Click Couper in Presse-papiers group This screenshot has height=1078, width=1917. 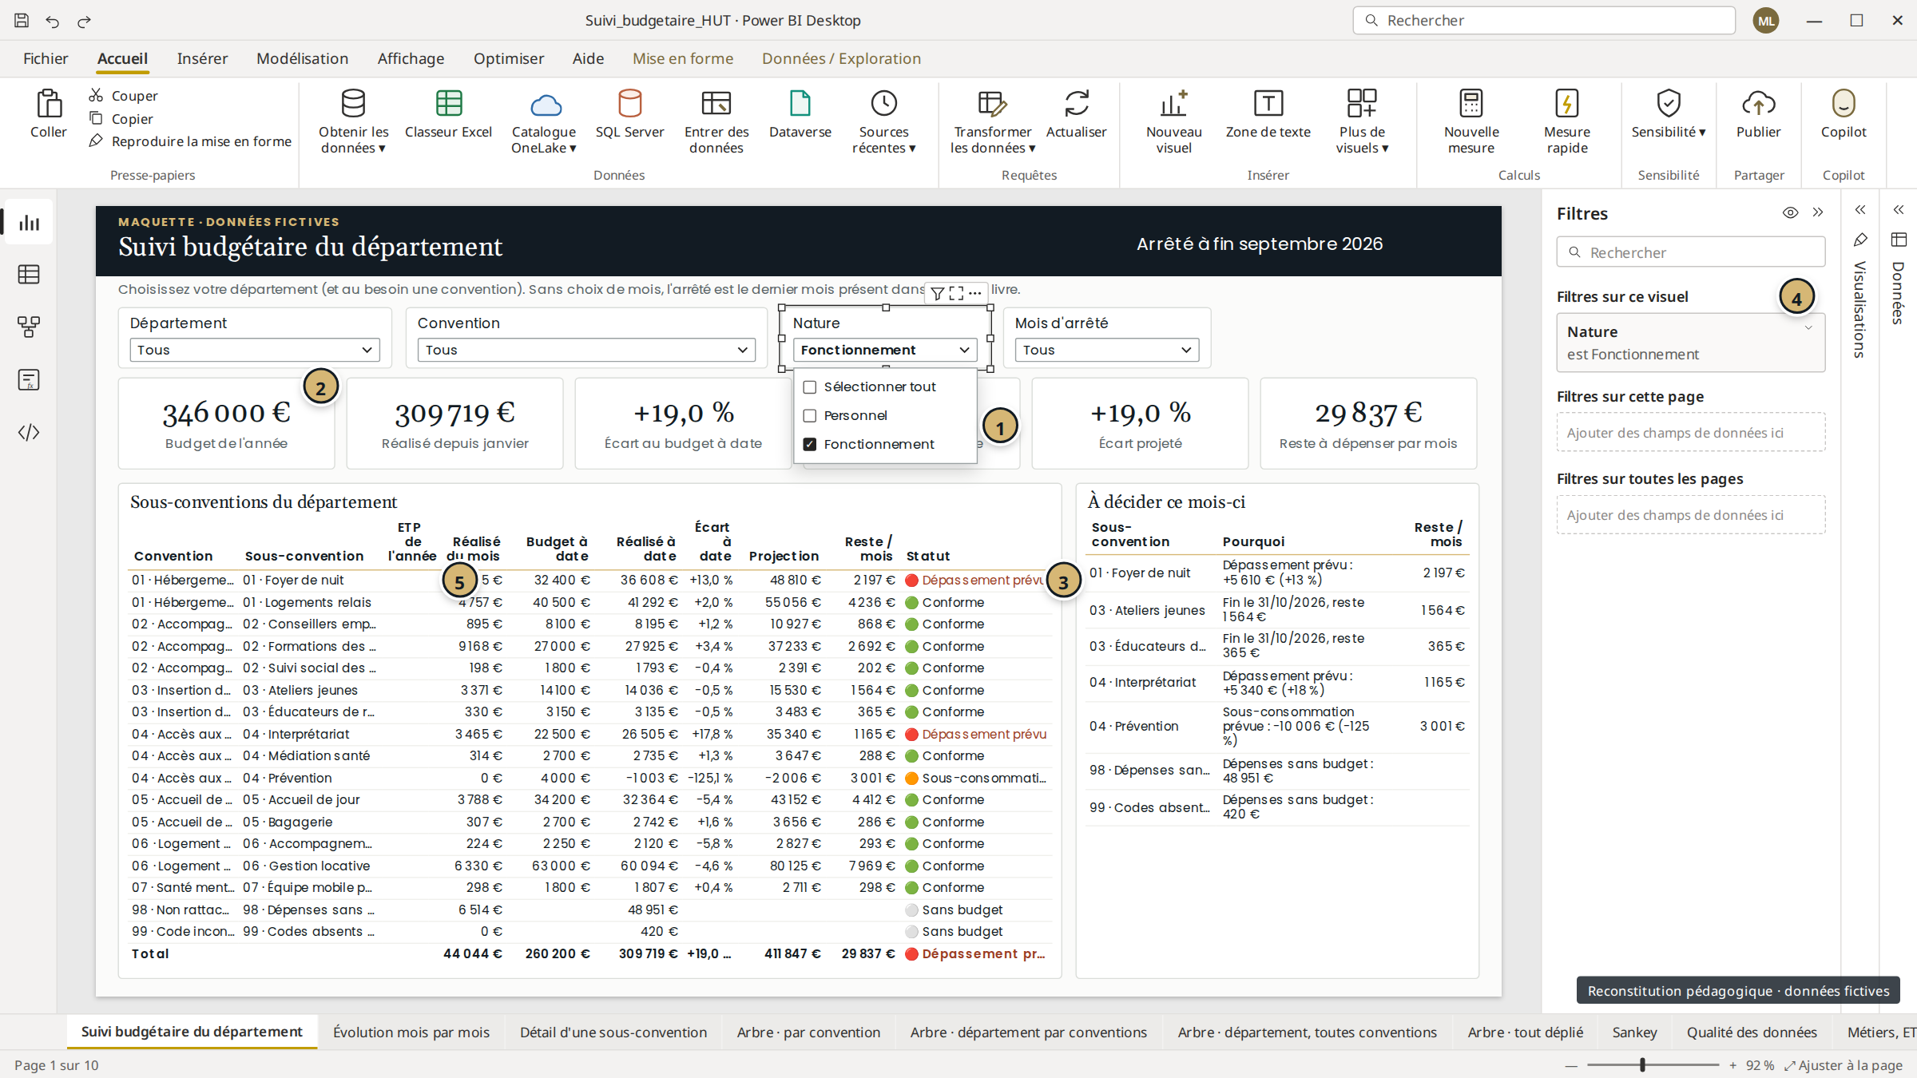pyautogui.click(x=124, y=96)
